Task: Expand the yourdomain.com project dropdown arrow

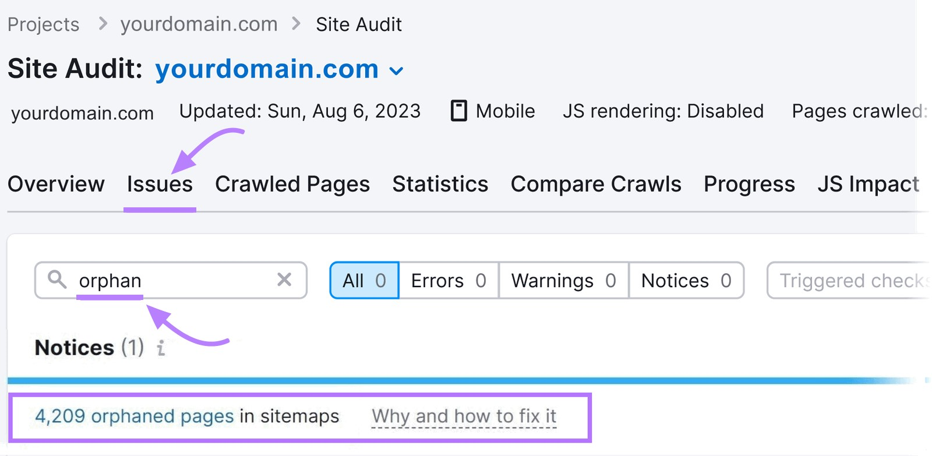Action: click(396, 71)
